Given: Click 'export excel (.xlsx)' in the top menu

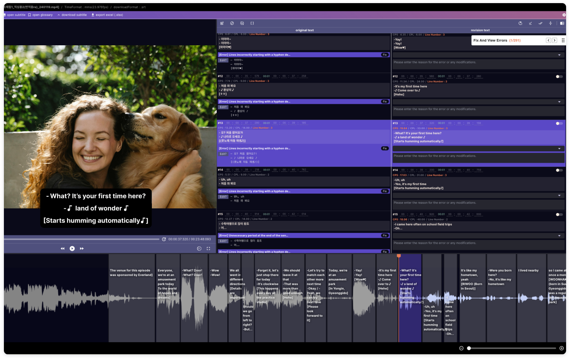Looking at the screenshot, I should click(x=107, y=15).
